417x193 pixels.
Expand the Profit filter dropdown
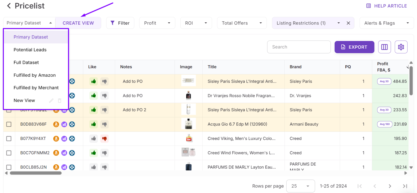pos(157,23)
